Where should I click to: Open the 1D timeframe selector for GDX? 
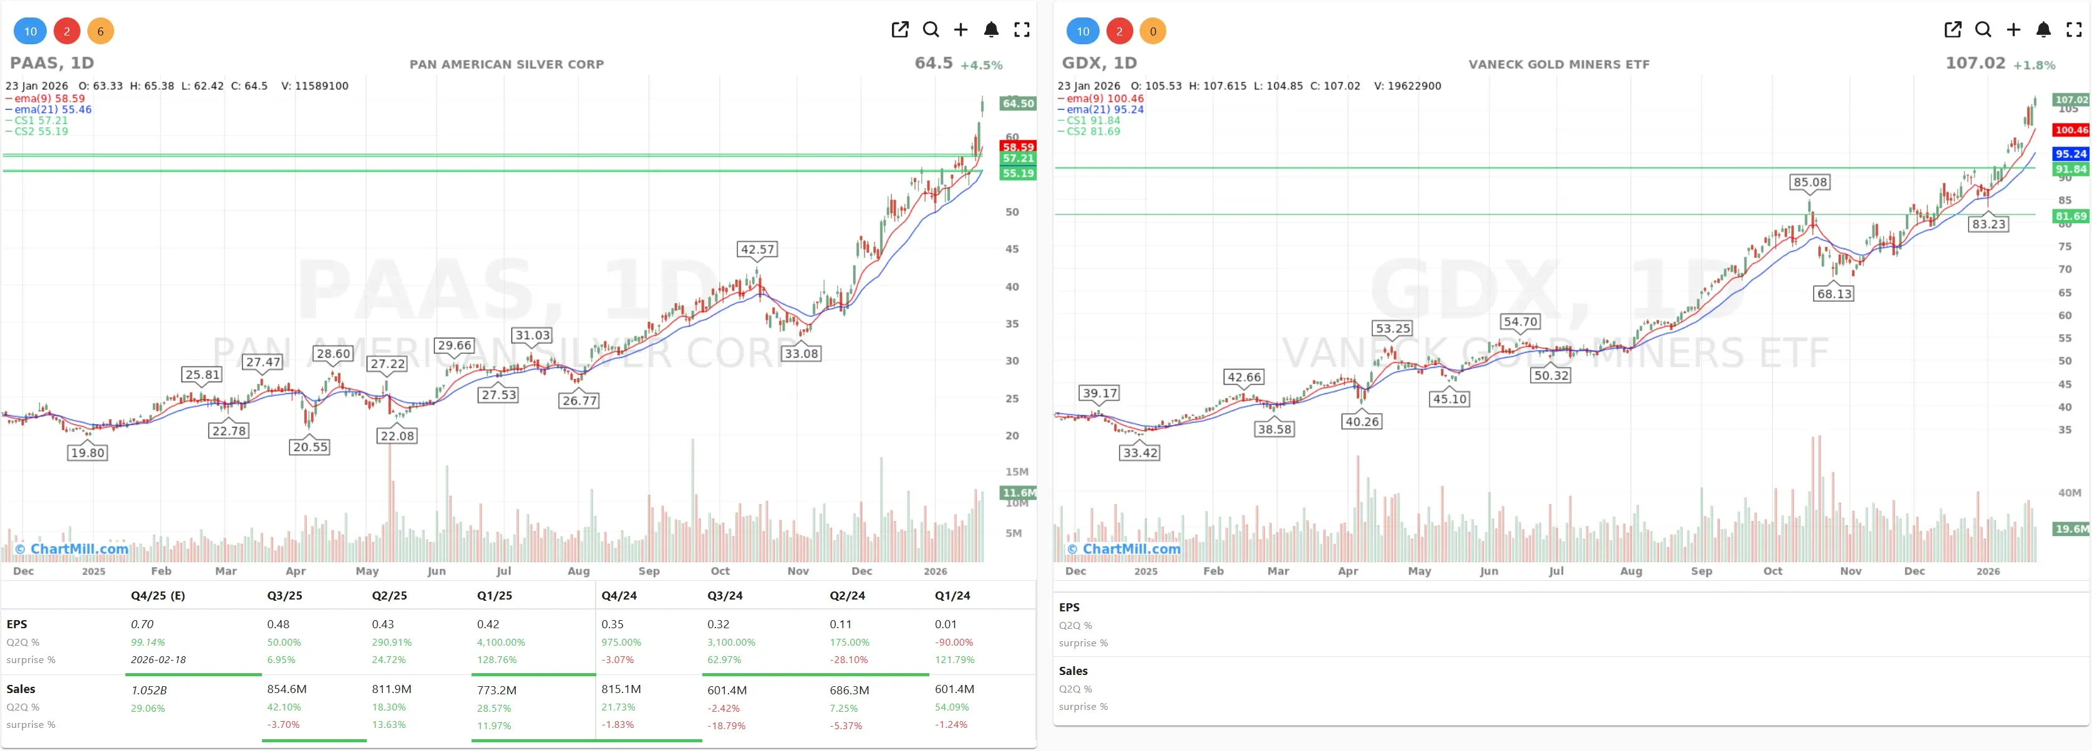pos(1126,62)
